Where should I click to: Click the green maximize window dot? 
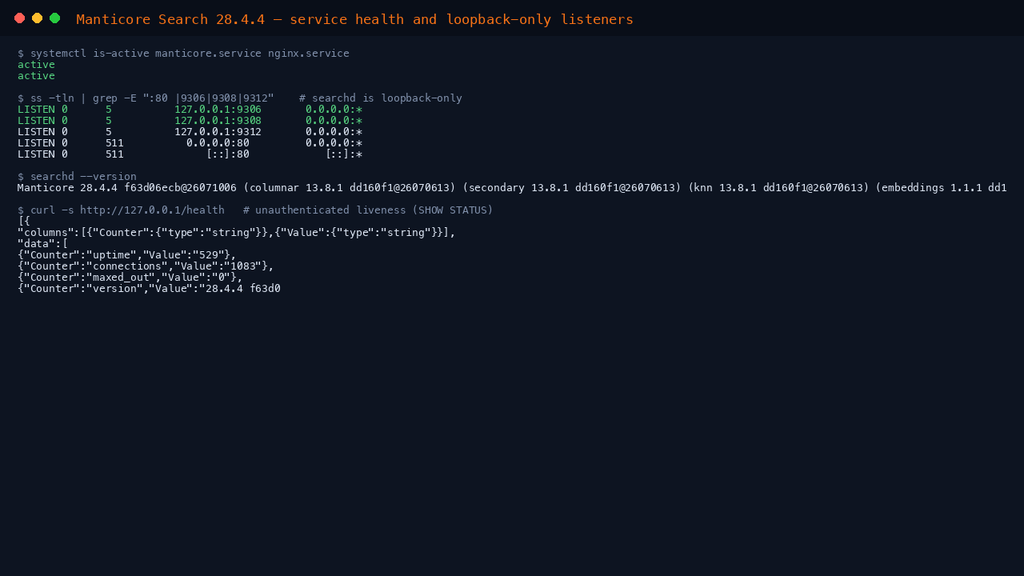[x=55, y=18]
